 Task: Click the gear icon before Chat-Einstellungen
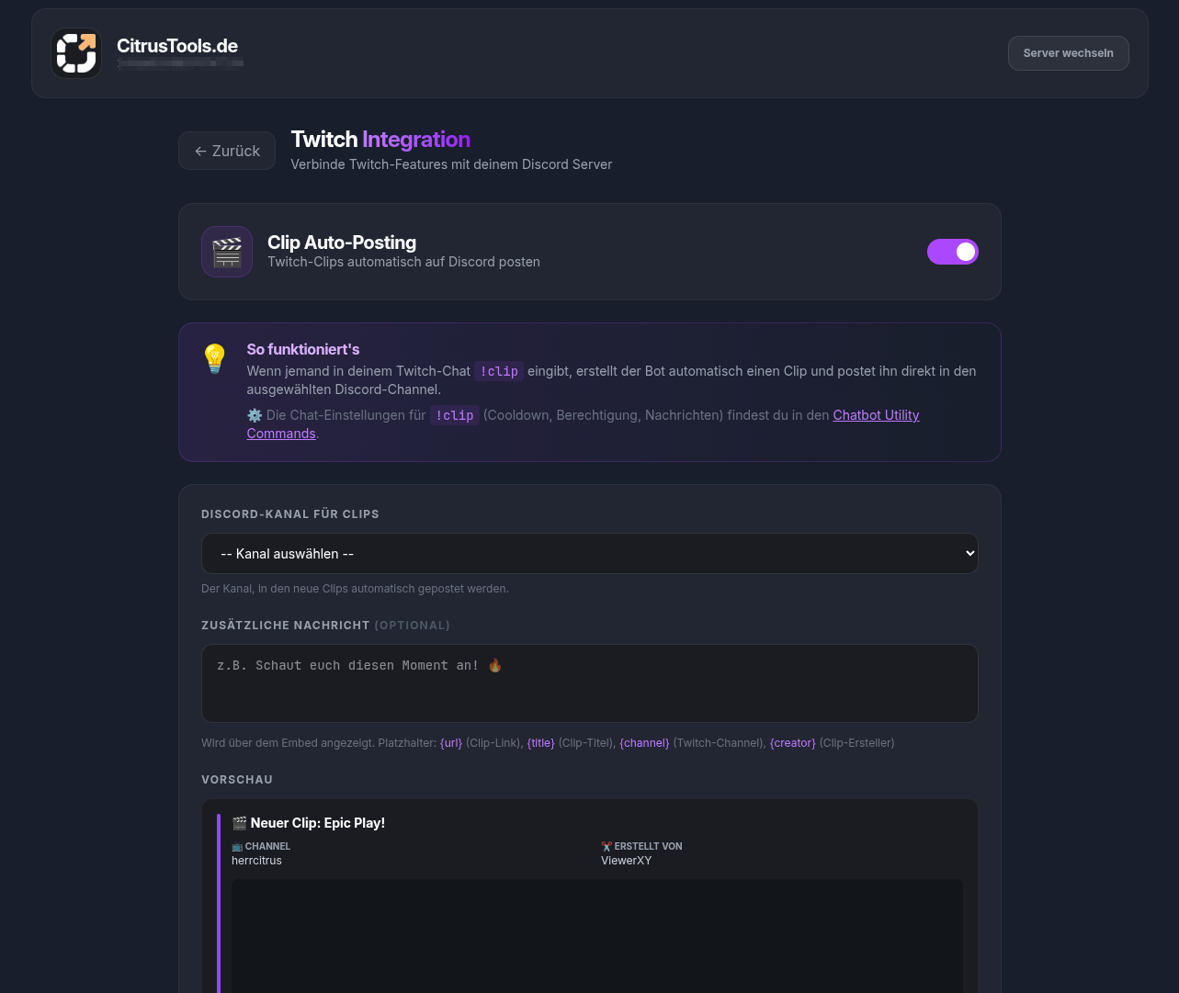[255, 415]
